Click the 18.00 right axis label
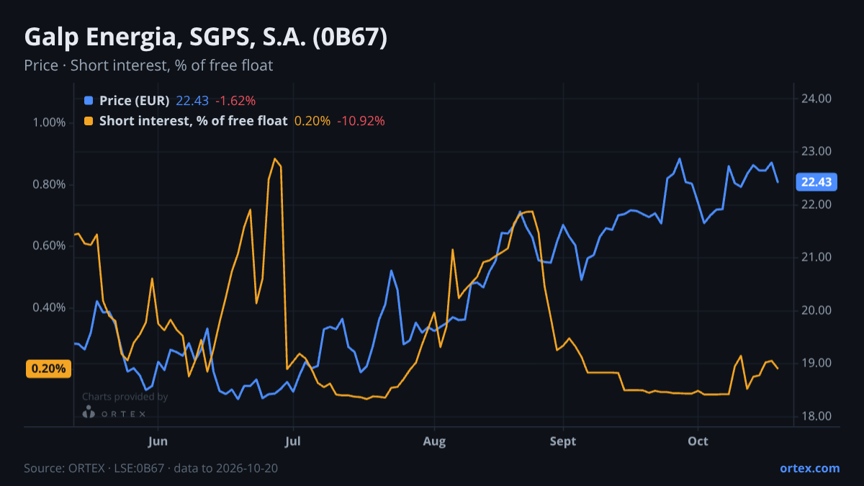Image resolution: width=864 pixels, height=486 pixels. click(x=816, y=416)
